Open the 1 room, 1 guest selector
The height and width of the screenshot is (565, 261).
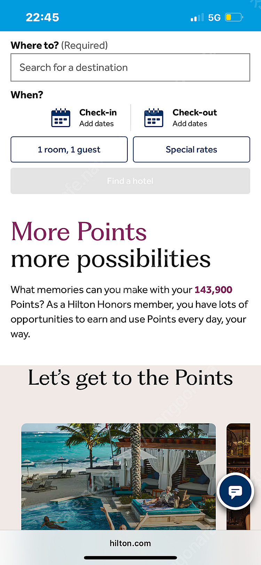pos(69,150)
